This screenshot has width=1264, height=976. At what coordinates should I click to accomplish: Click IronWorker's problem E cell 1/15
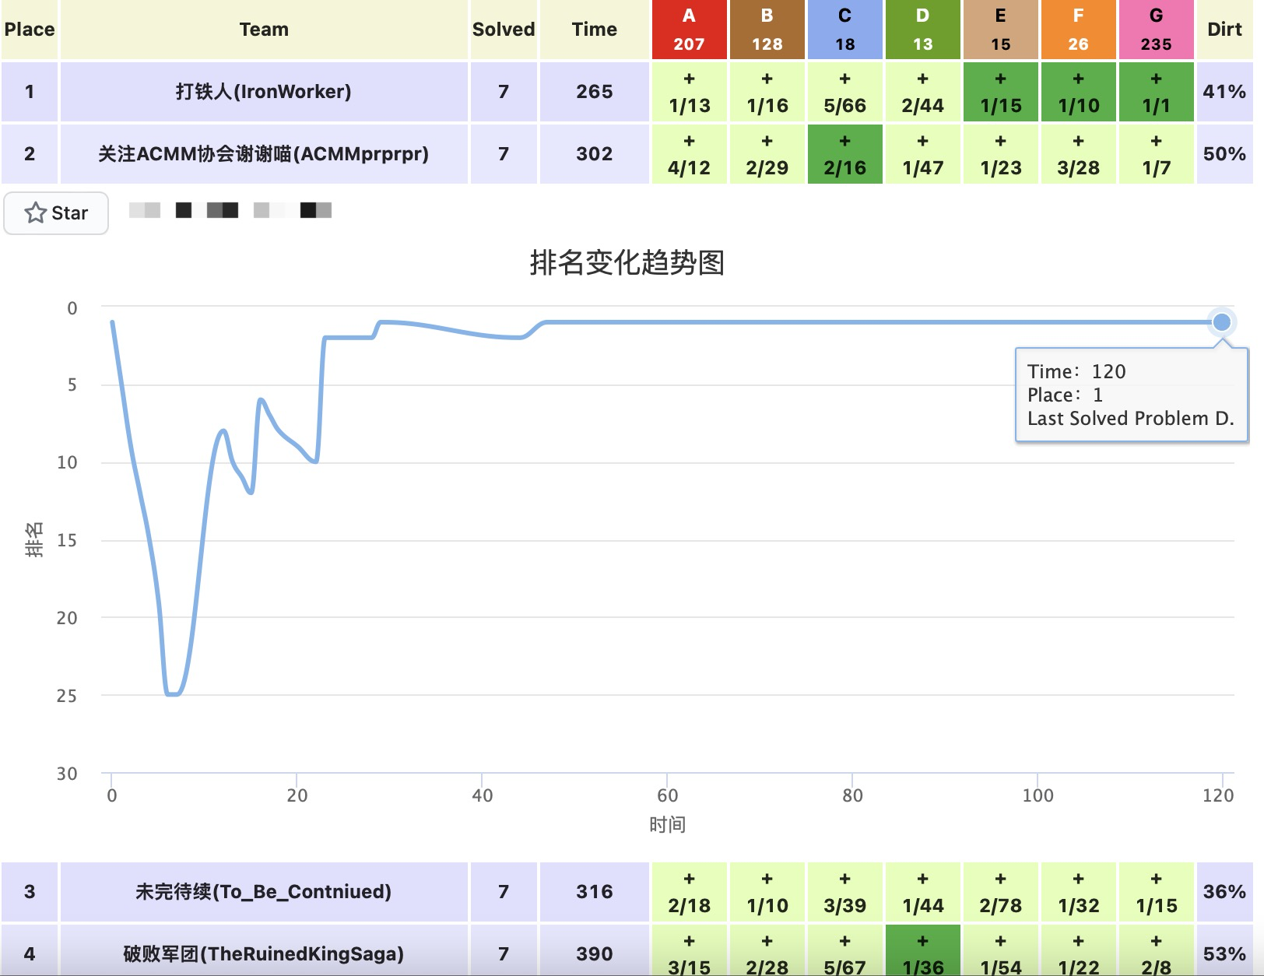point(1000,92)
